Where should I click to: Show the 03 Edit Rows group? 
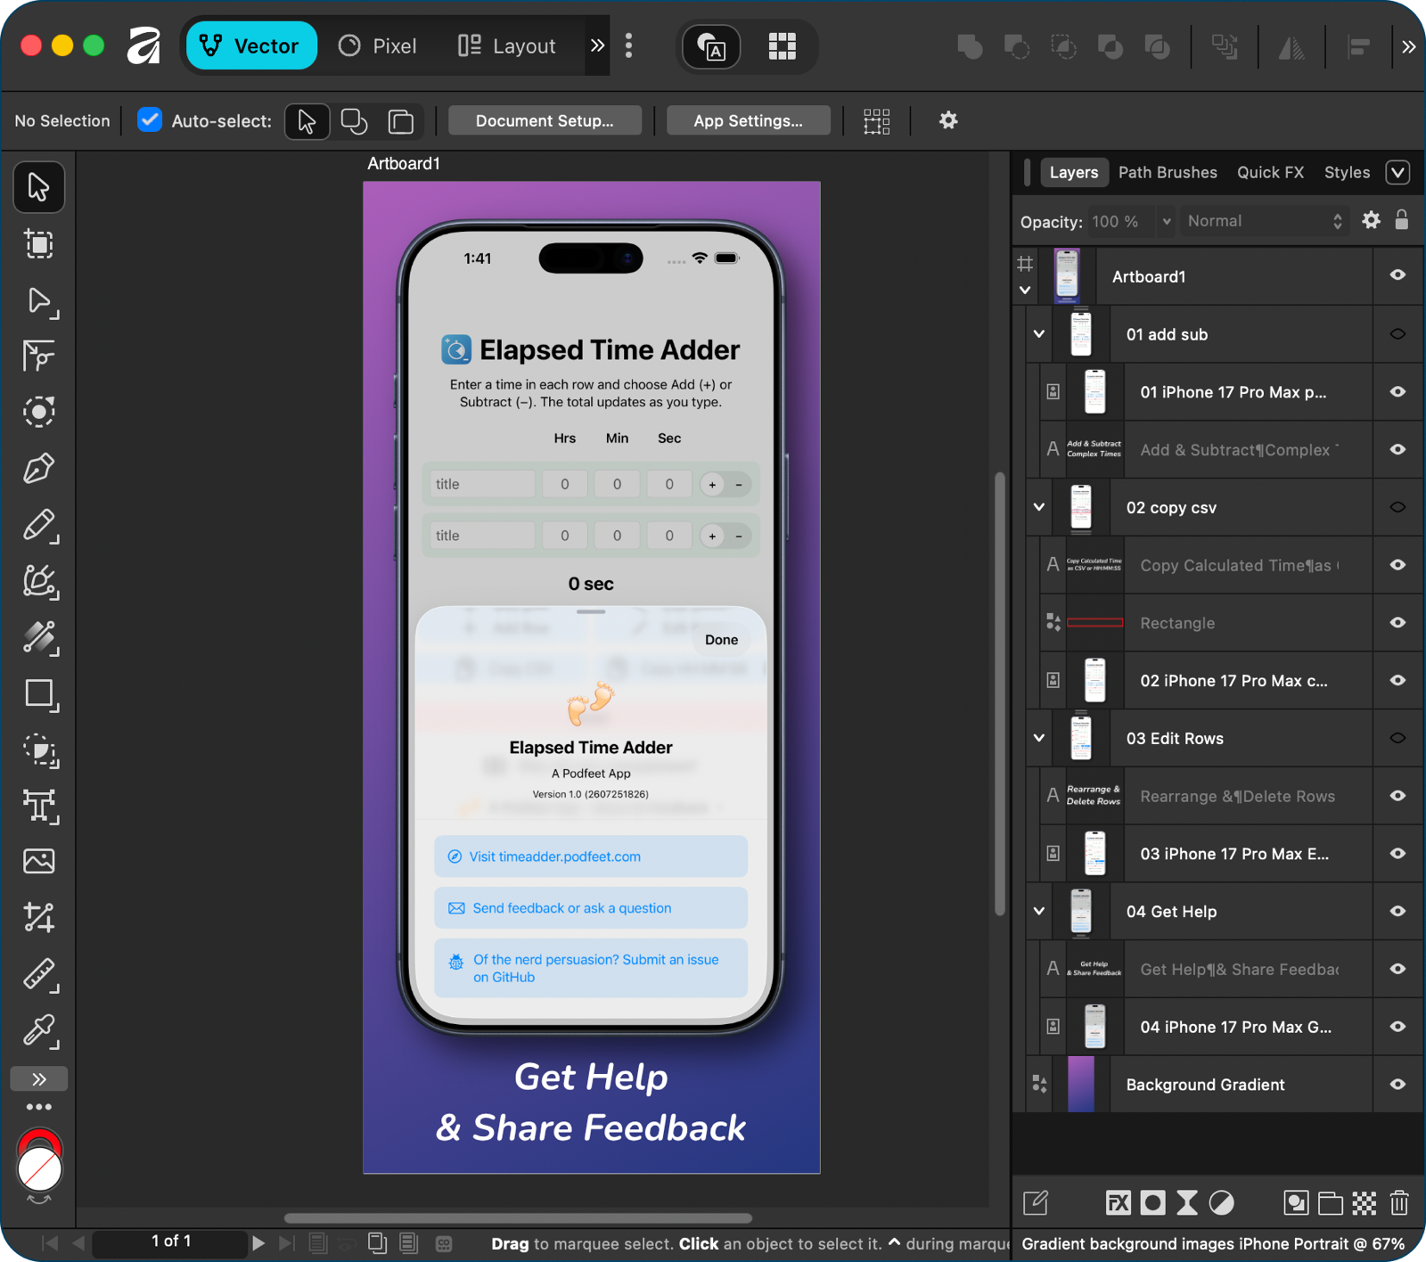(1397, 738)
